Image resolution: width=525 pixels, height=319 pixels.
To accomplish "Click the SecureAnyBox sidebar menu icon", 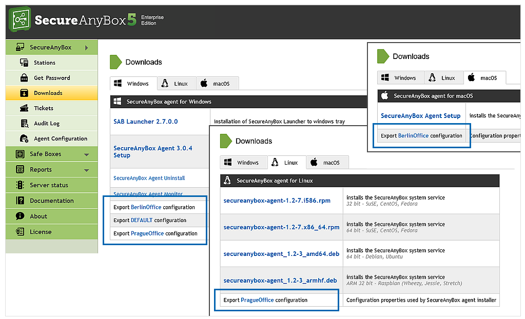I will (x=20, y=47).
